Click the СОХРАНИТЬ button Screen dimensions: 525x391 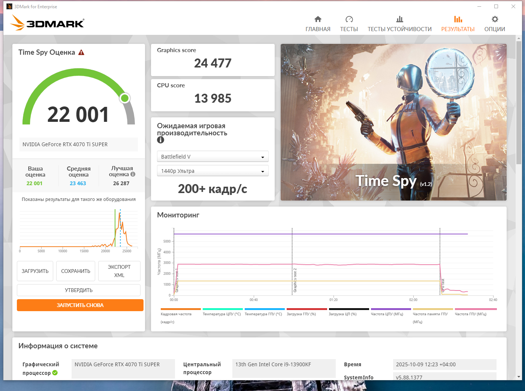click(76, 271)
